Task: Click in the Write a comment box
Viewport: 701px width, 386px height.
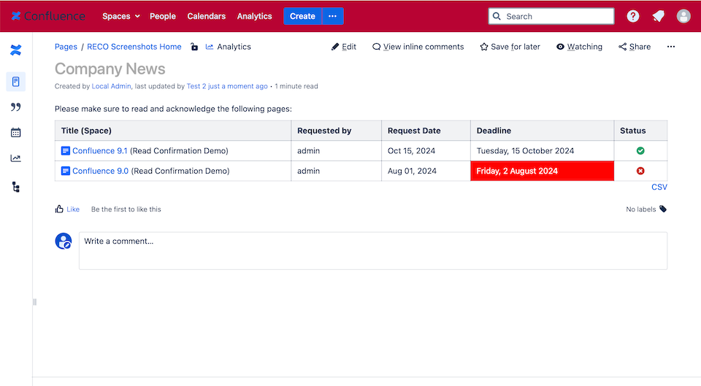Action: point(373,250)
